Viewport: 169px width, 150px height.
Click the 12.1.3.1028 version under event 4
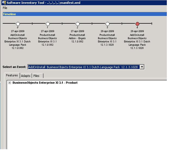[137, 48]
